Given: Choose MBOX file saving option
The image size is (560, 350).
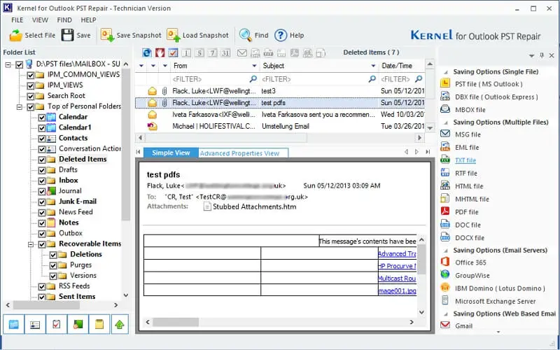Looking at the screenshot, I should point(470,110).
